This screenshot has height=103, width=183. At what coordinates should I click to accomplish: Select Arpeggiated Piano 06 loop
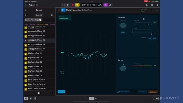coord(39,32)
